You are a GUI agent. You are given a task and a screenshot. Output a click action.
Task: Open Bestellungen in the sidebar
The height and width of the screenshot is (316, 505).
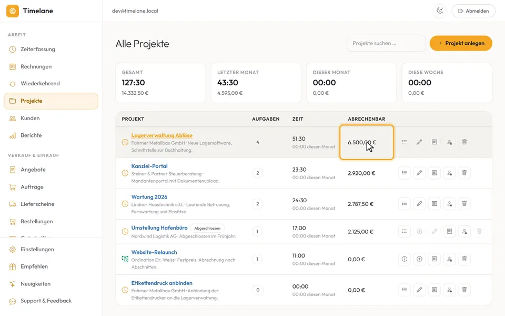click(x=51, y=222)
